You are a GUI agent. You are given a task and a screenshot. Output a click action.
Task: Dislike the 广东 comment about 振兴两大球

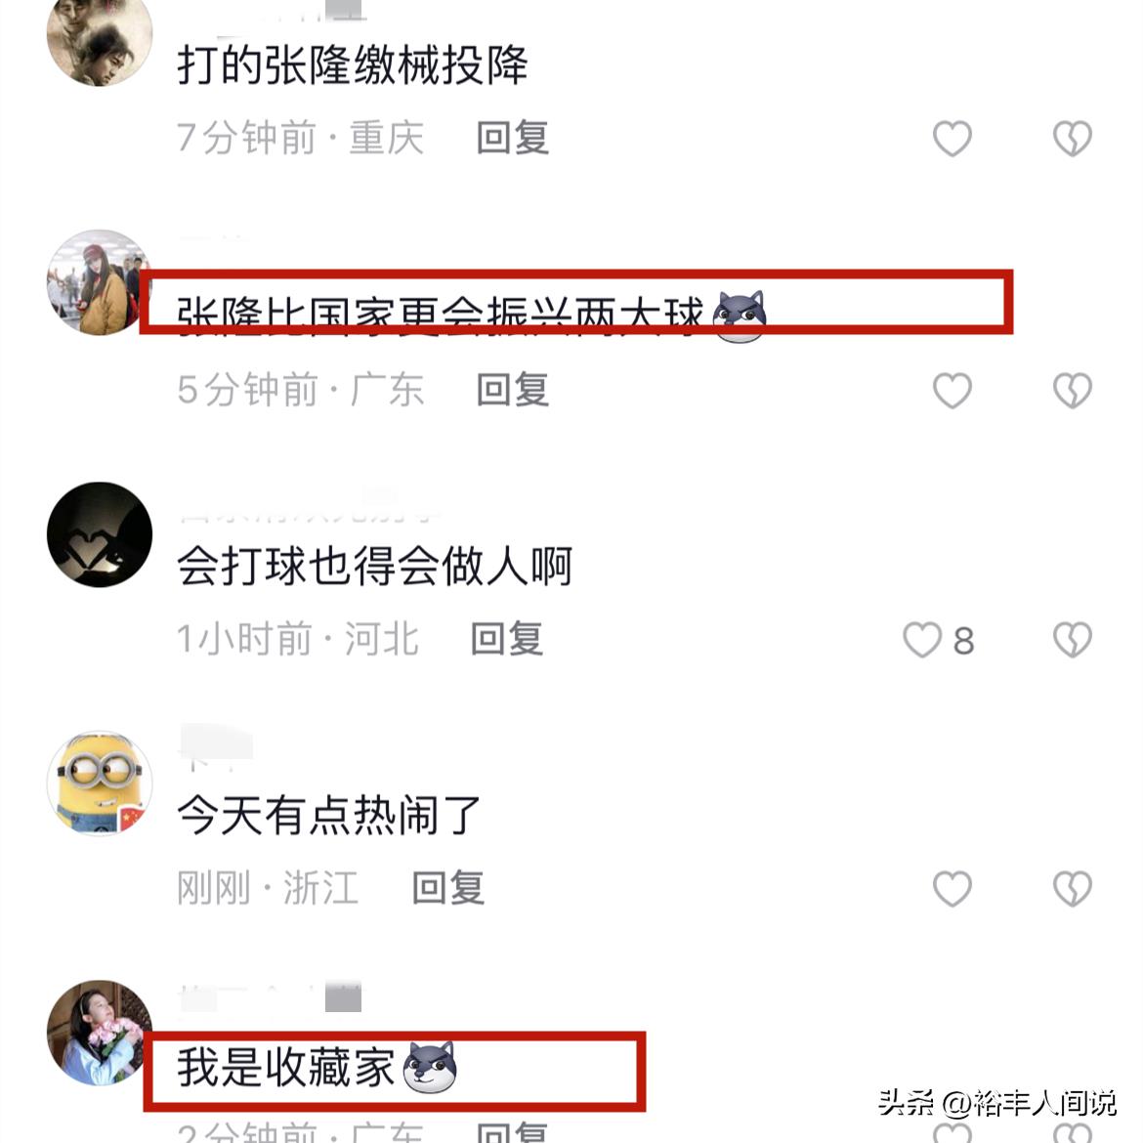(1073, 390)
